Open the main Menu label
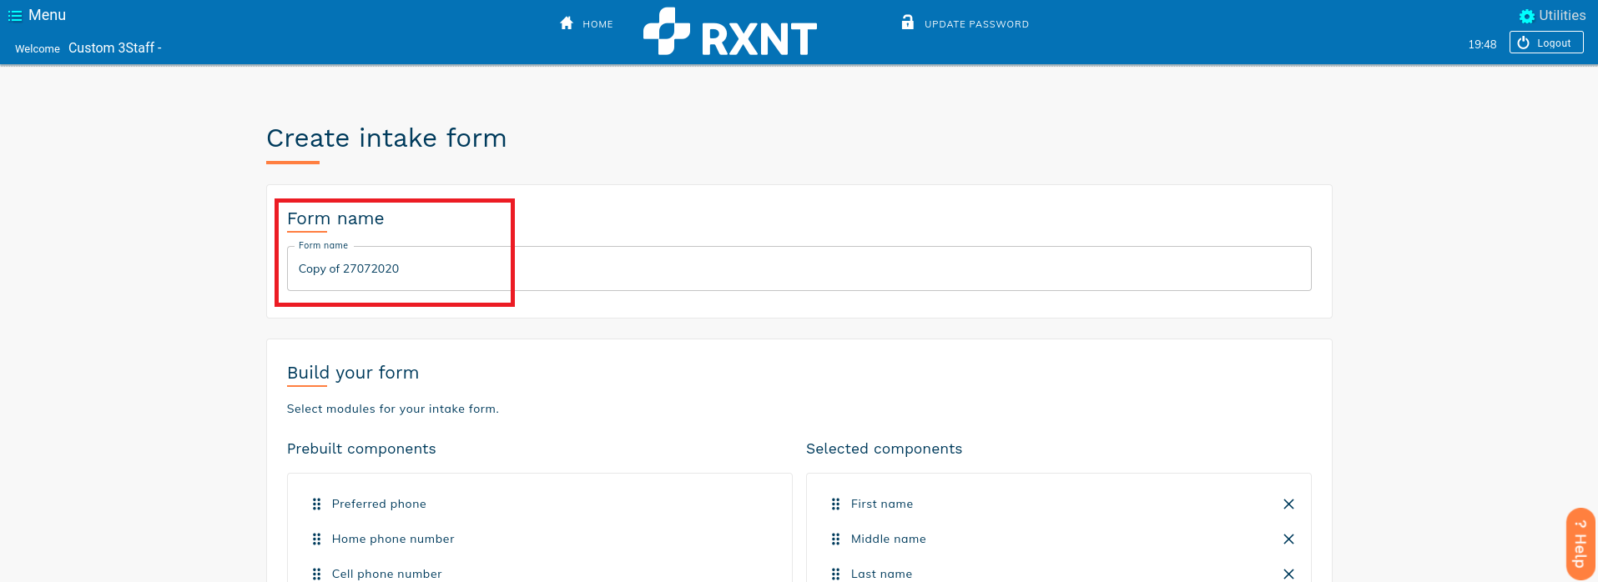Viewport: 1598px width, 582px height. click(x=47, y=15)
